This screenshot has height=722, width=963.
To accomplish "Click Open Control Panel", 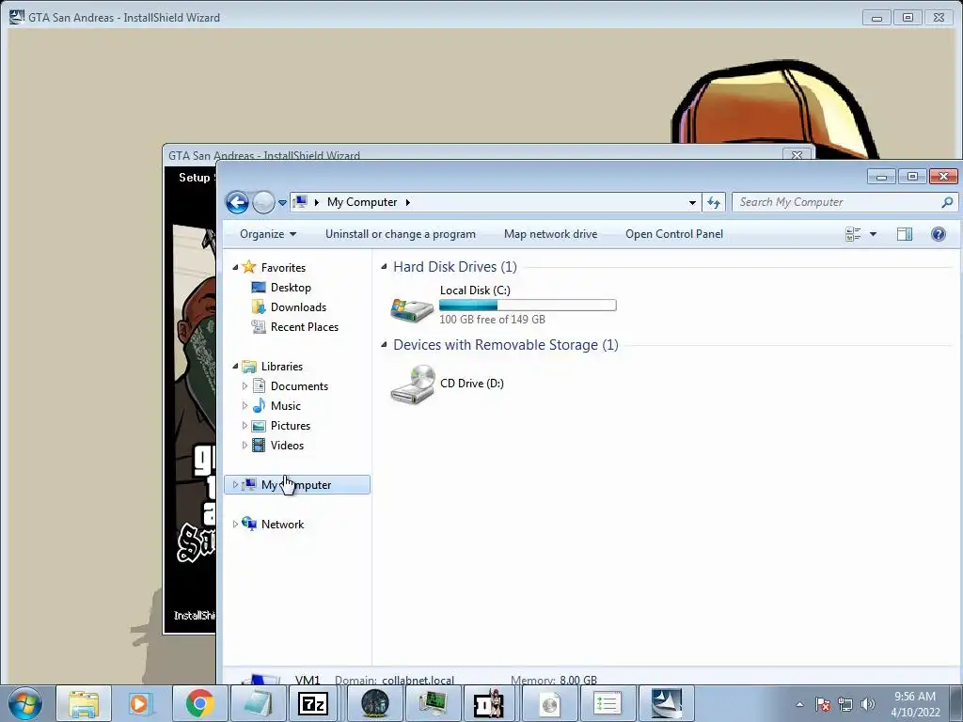I will (673, 234).
